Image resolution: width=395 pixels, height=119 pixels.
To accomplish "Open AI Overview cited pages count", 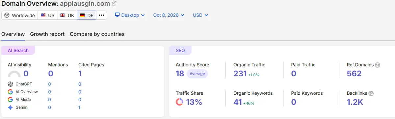I will 80,92.
